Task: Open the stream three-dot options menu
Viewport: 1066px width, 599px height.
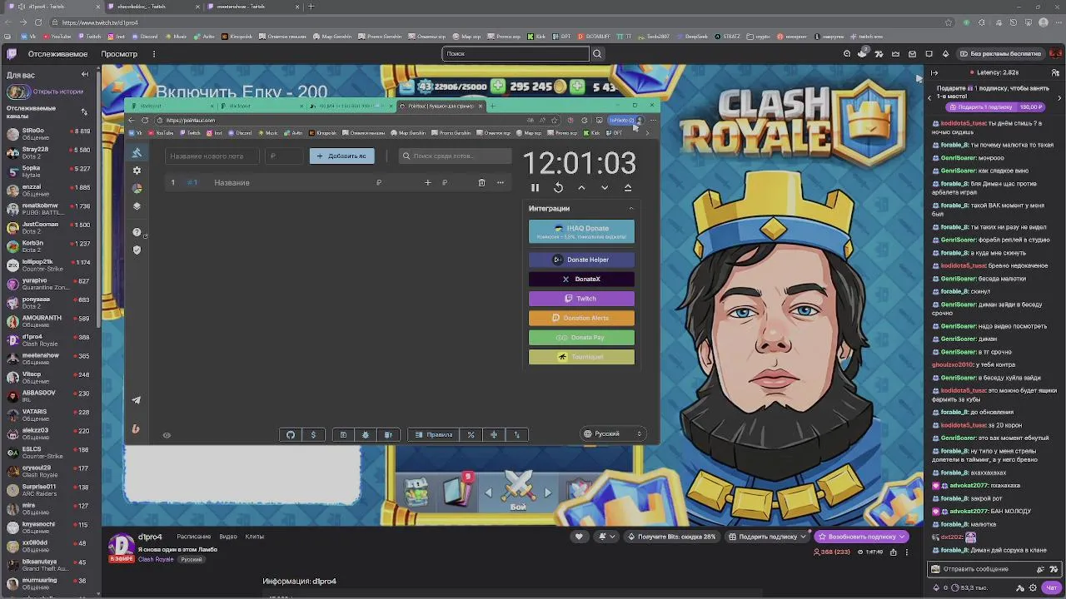Action: point(907,552)
